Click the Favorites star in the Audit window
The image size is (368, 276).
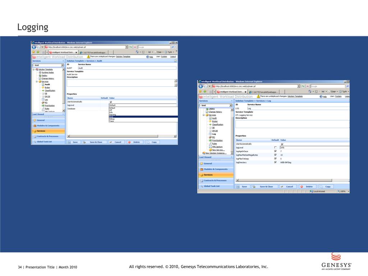click(x=33, y=52)
